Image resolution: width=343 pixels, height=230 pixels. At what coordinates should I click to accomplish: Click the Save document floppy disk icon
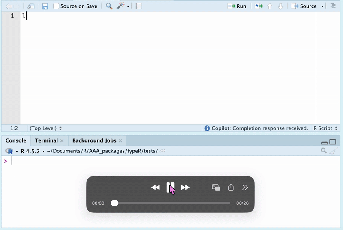pos(45,6)
